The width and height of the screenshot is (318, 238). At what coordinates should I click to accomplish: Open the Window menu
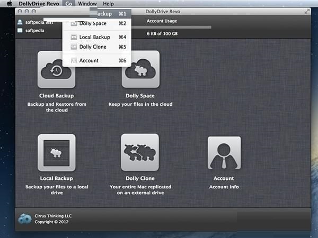pyautogui.click(x=87, y=4)
